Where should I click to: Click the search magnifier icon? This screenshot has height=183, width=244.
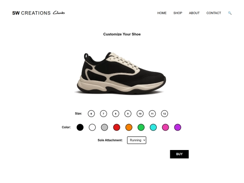pyautogui.click(x=230, y=13)
